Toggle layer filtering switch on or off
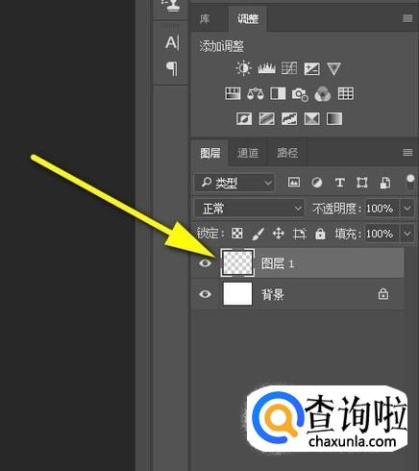 (x=410, y=183)
